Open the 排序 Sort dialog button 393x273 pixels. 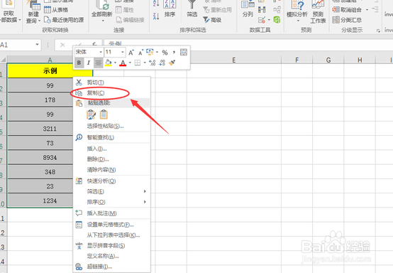[170, 9]
